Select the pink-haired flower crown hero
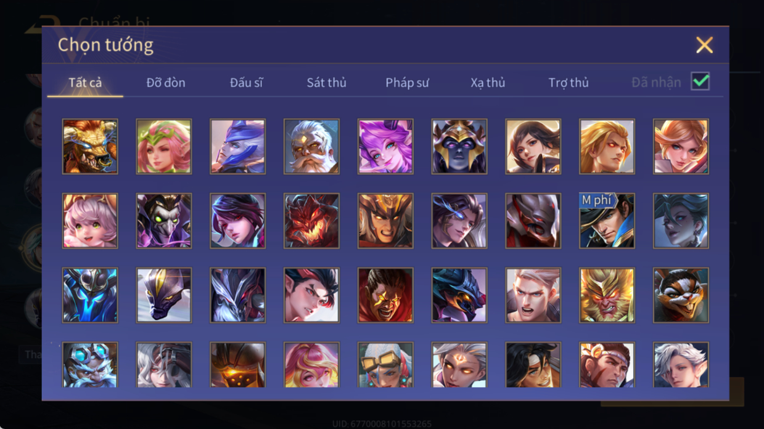764x429 pixels. 164,147
